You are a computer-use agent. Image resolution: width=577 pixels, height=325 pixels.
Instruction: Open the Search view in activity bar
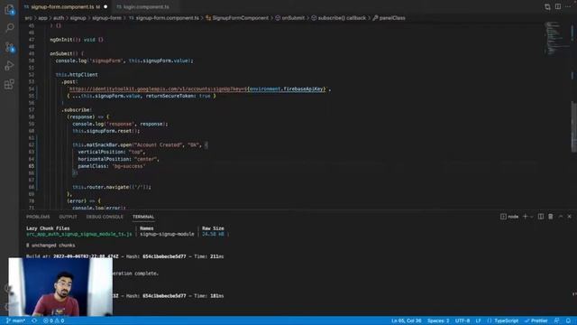click(10, 28)
